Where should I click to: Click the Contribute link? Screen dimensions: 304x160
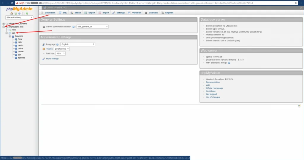click(x=210, y=91)
